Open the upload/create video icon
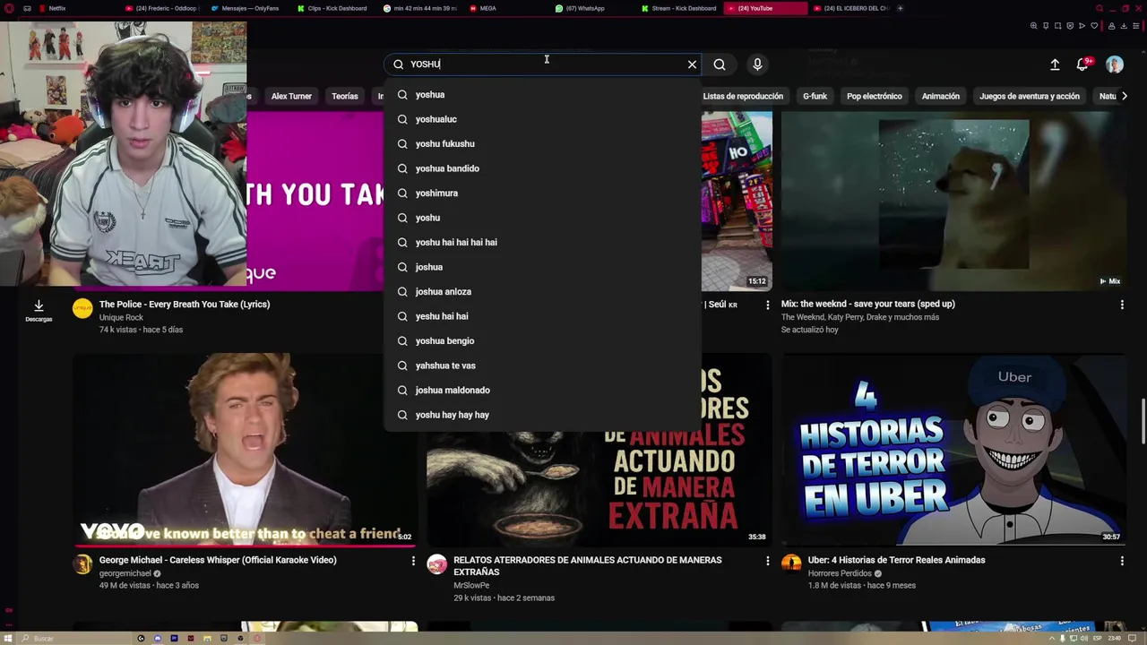 (1055, 64)
